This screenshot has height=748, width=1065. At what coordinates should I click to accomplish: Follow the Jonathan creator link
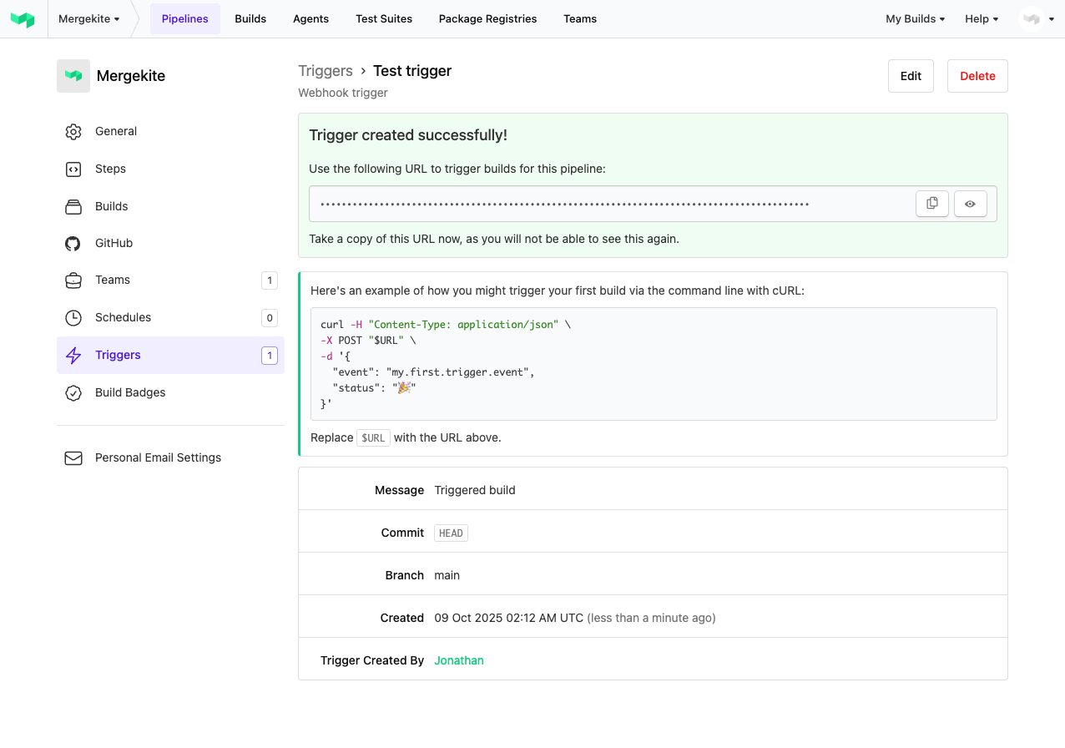[x=458, y=661]
